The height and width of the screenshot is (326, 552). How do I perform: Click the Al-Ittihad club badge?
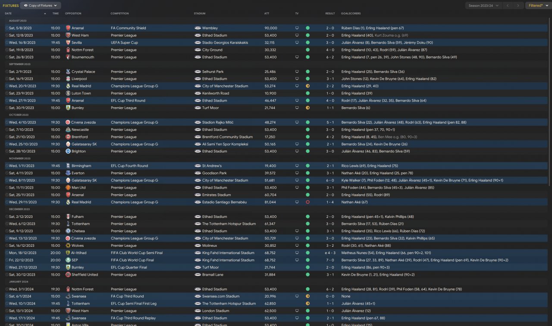pos(68,253)
